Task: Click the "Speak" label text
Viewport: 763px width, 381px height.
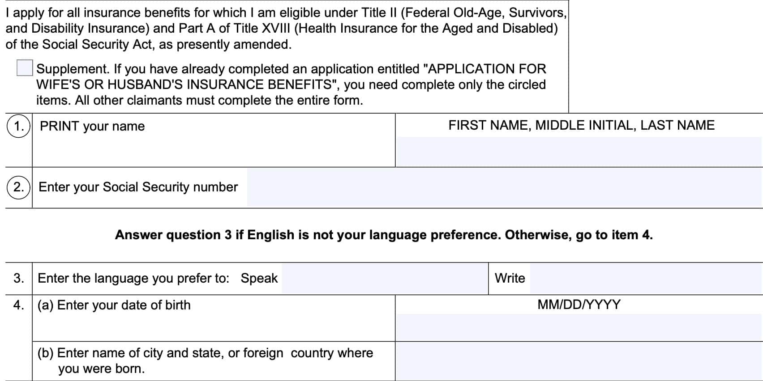Action: click(259, 278)
